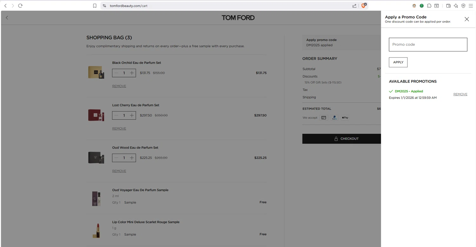476x247 pixels.
Task: Click the Black Orchid $131.75 line total
Action: pyautogui.click(x=261, y=73)
